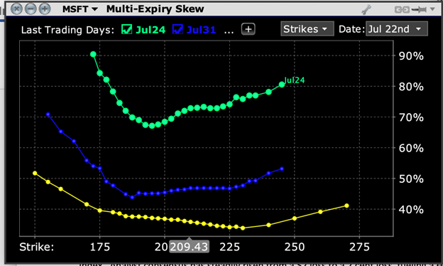The image size is (443, 266).
Task: Toggle the Jul31 expiry checkbox
Action: [x=177, y=29]
